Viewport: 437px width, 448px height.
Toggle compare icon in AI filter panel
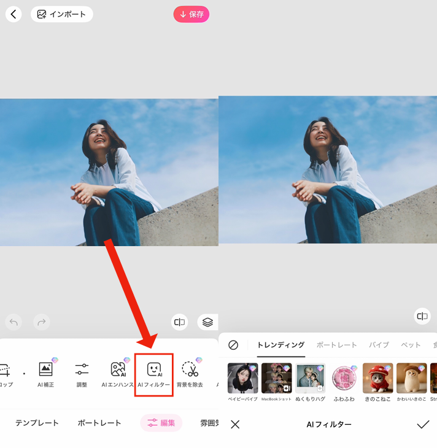[x=422, y=316]
